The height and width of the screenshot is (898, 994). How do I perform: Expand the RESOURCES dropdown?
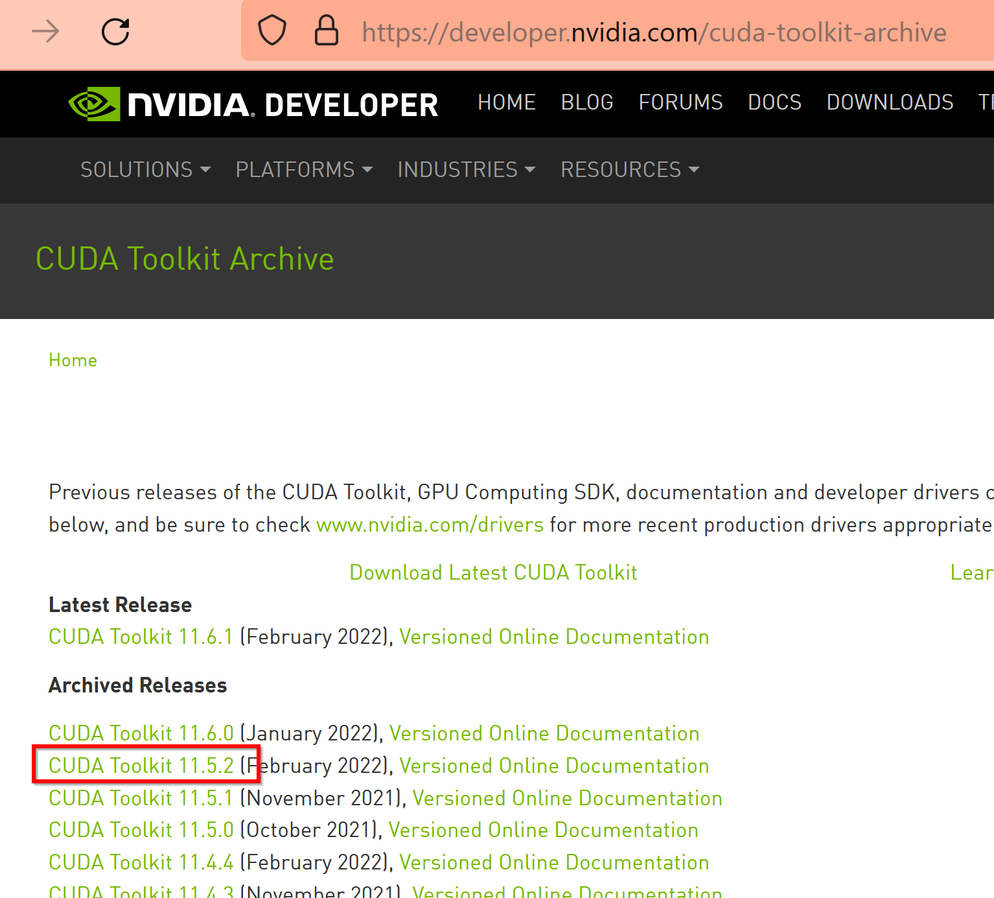pos(630,170)
